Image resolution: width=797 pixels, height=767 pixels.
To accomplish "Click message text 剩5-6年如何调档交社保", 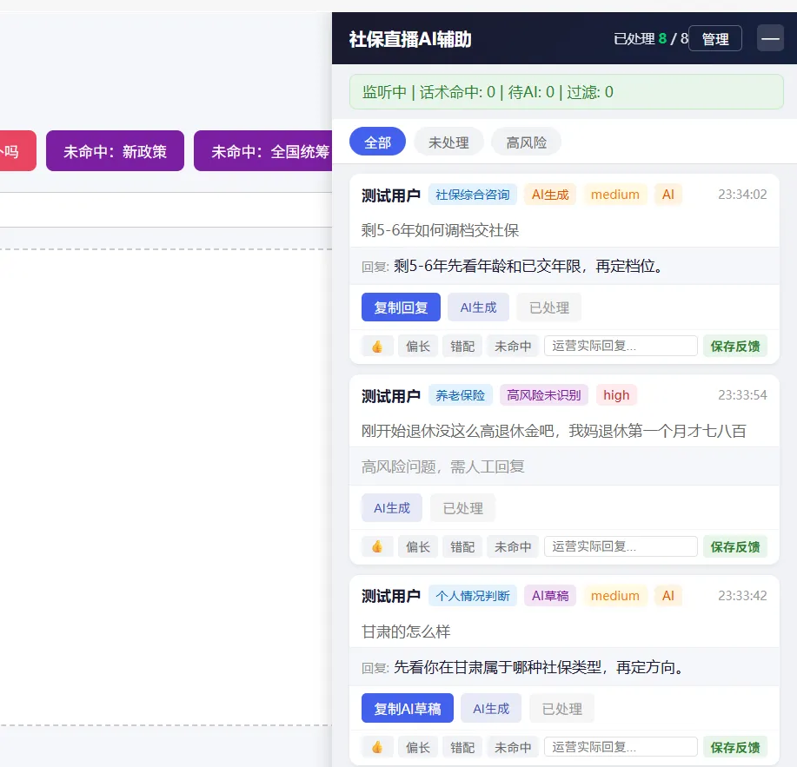I will [440, 230].
